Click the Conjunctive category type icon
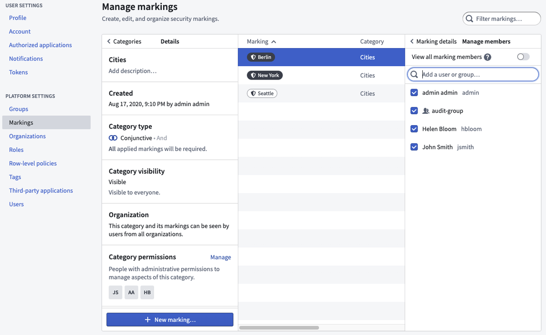546x335 pixels. click(x=113, y=138)
